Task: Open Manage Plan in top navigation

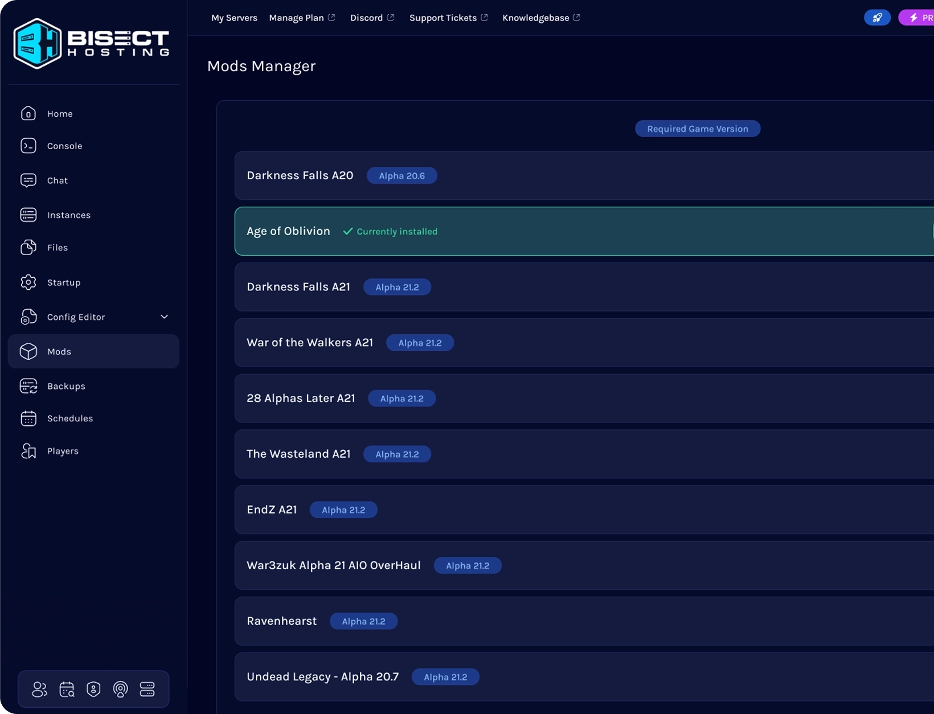Action: click(296, 18)
